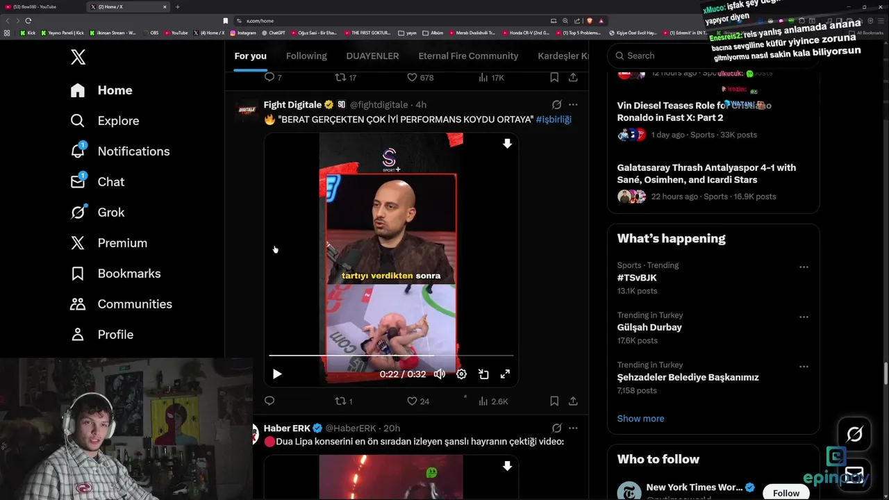This screenshot has height=500, width=889.
Task: Open Chat in the sidebar
Action: tap(97, 182)
